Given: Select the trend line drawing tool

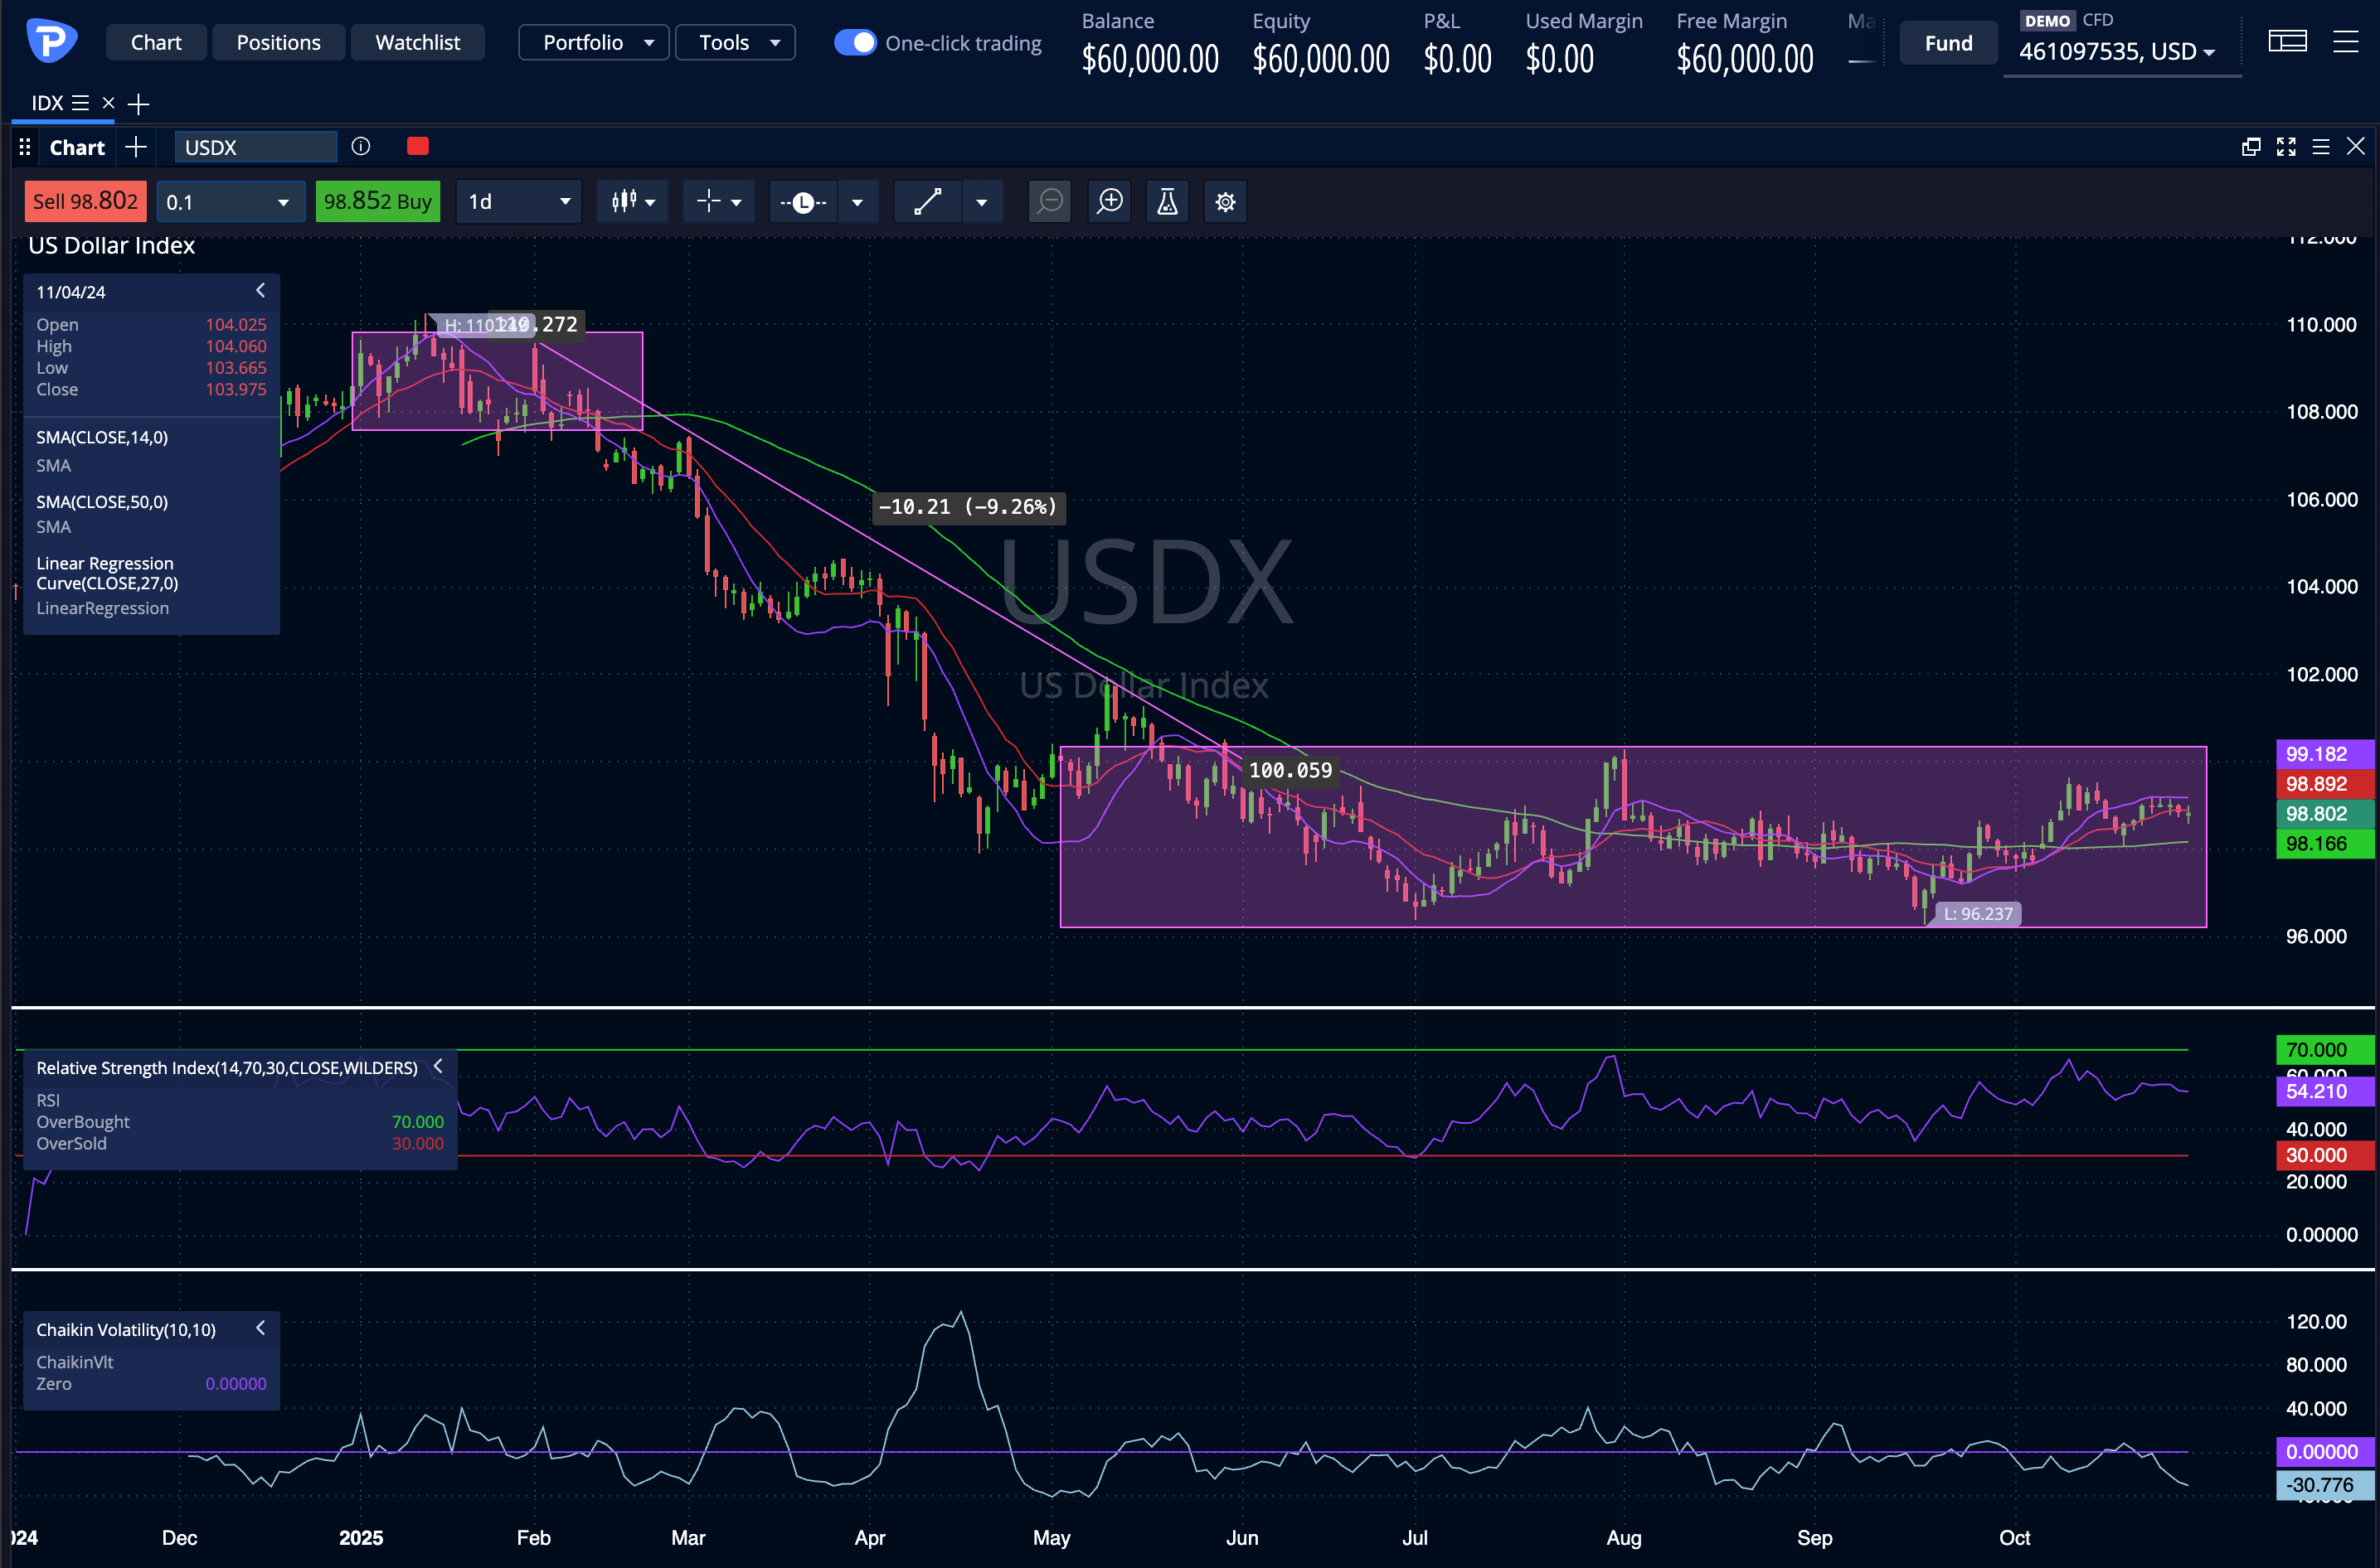Looking at the screenshot, I should (927, 201).
